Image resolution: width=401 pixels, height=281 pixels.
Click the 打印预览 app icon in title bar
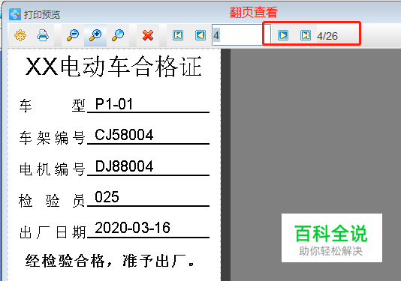tap(15, 14)
